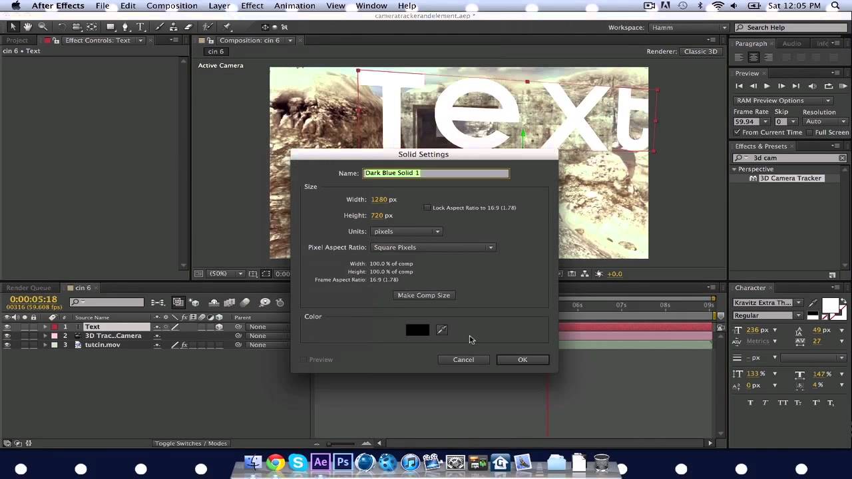Viewport: 852px width, 479px height.
Task: Select the Eraser tool
Action: (x=188, y=27)
